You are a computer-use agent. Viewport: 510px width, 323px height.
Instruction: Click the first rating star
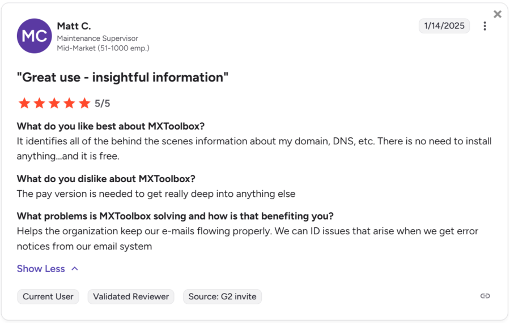(24, 103)
